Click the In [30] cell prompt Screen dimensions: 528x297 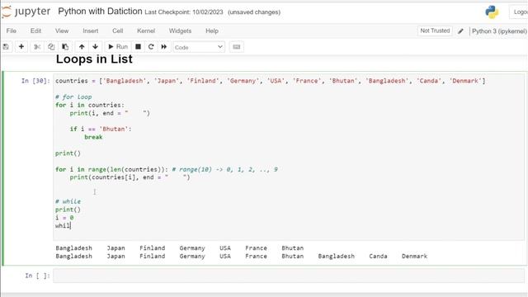(35, 81)
